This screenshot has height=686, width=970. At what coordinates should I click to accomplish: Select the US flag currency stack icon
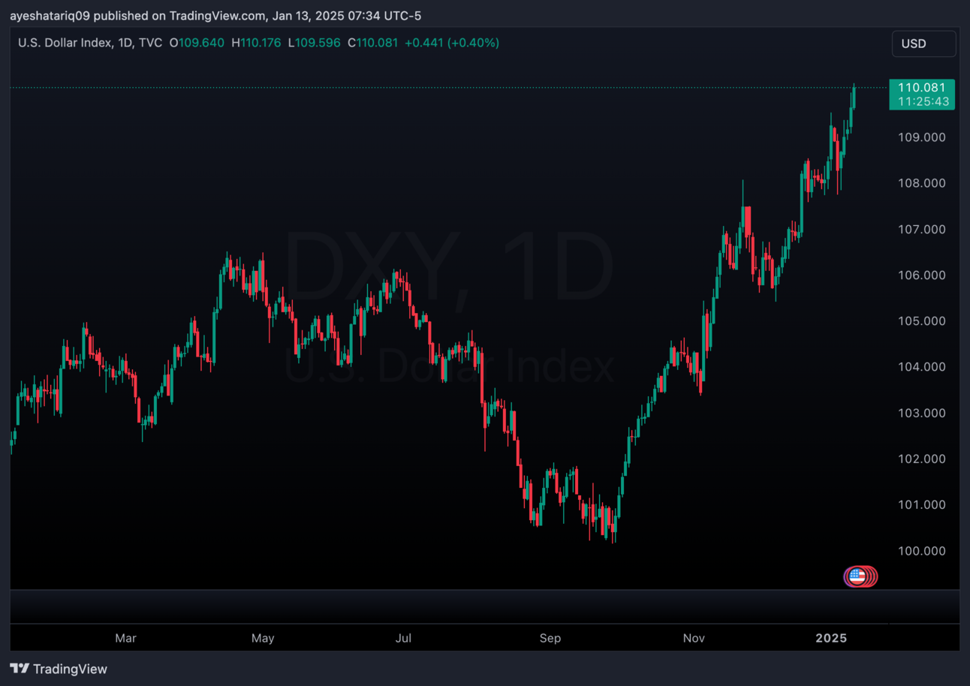(860, 576)
